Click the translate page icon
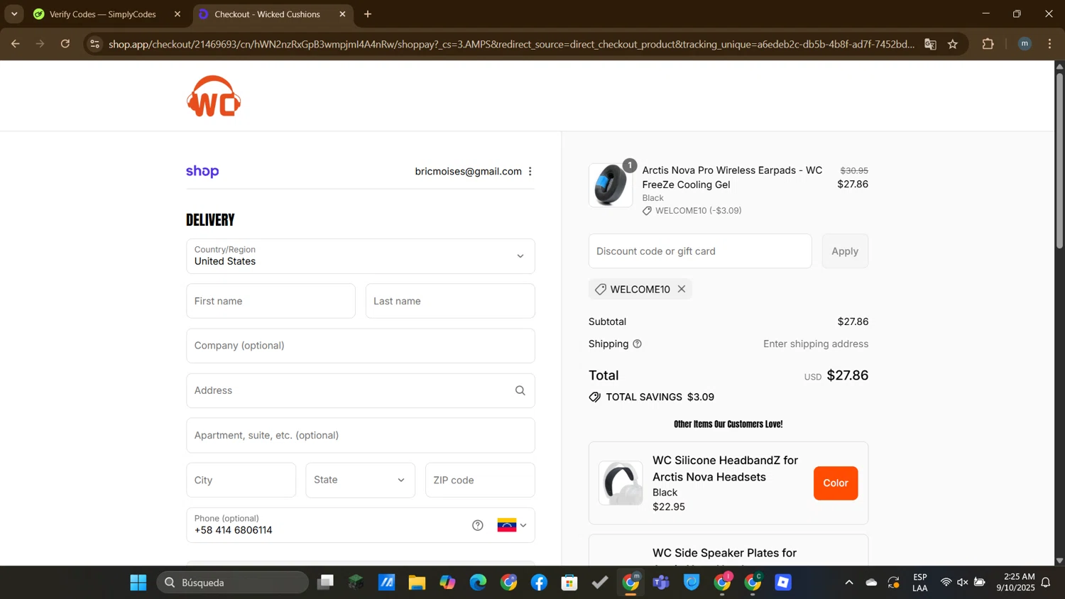Screen dimensions: 1065x599 coord(930,44)
